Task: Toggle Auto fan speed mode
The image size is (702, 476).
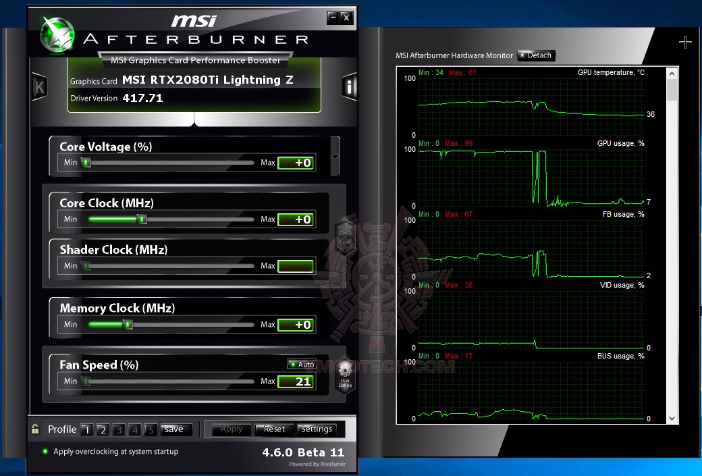Action: click(301, 365)
